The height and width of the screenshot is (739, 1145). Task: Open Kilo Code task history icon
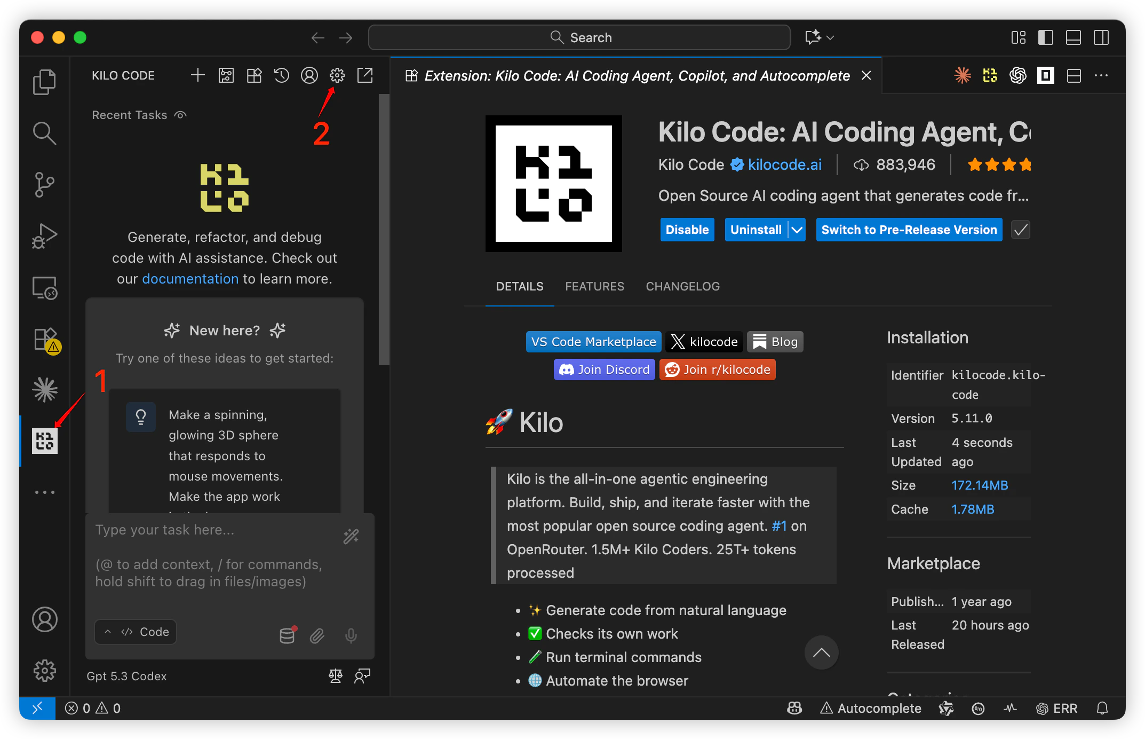tap(281, 75)
